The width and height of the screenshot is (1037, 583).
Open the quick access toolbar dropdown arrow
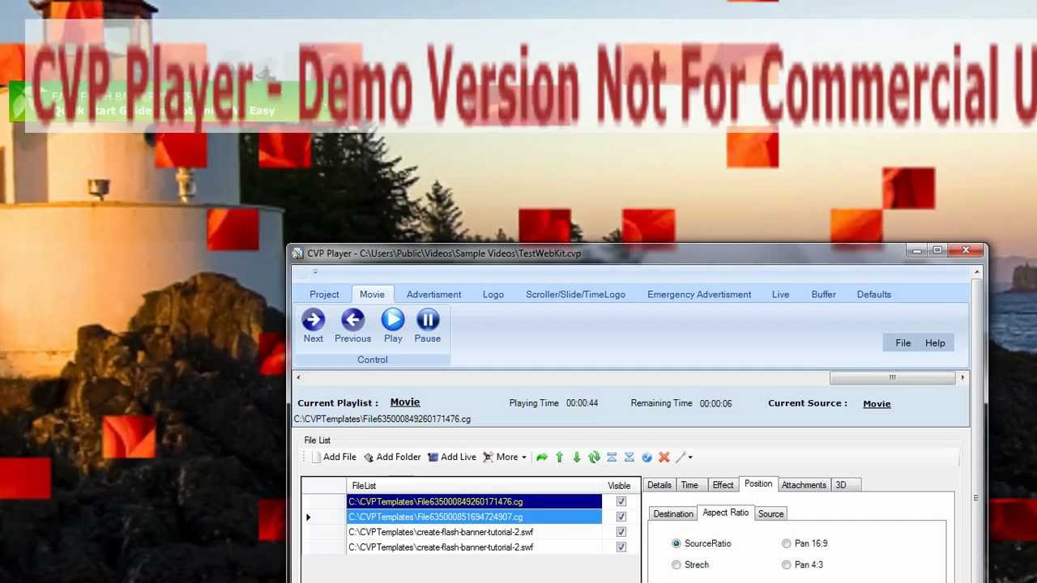pyautogui.click(x=315, y=272)
